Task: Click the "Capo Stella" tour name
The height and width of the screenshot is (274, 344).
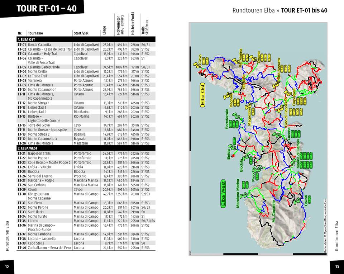Action: point(36,243)
